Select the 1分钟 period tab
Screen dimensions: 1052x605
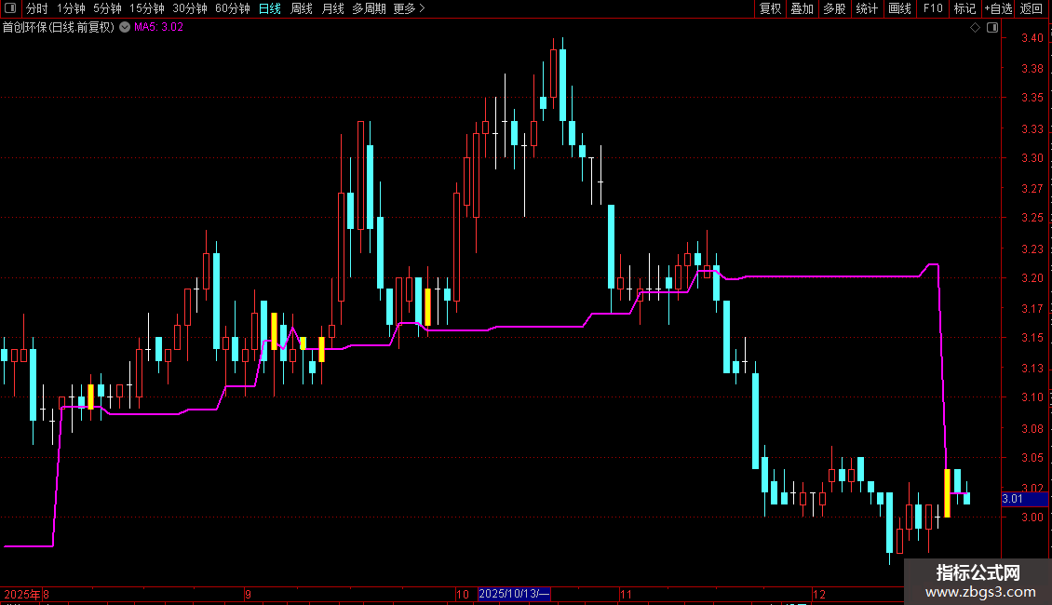(x=71, y=8)
